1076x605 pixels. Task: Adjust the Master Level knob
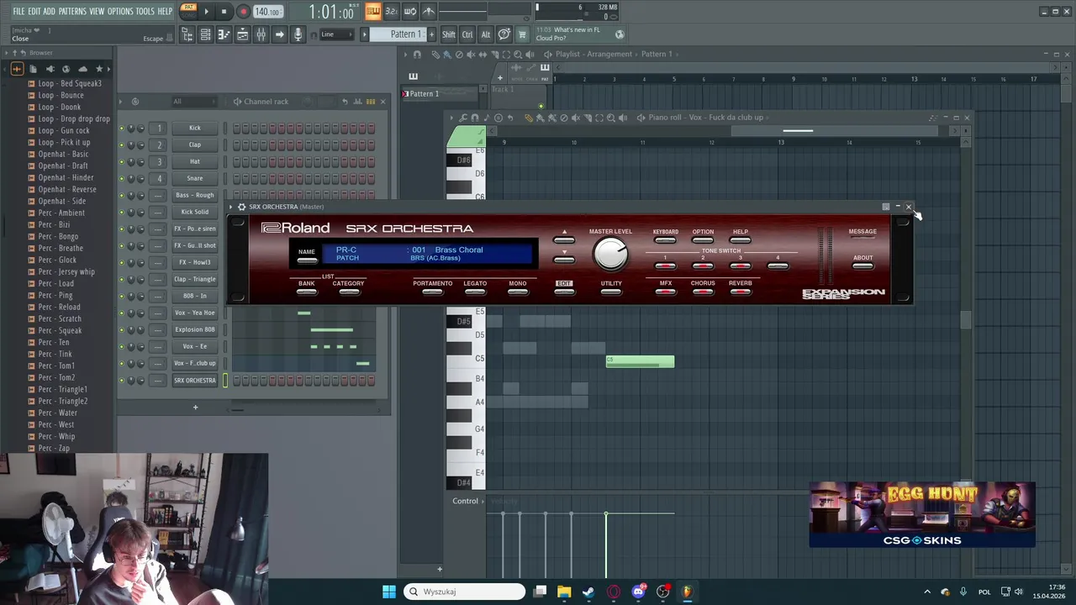tap(611, 253)
